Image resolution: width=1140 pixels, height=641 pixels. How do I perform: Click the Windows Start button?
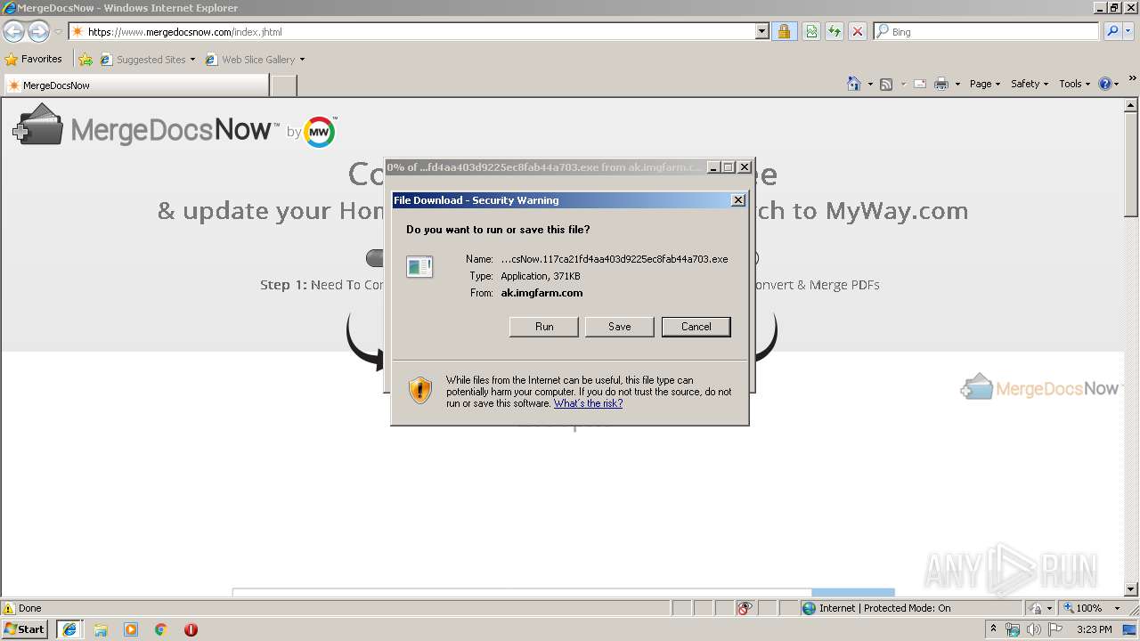coord(26,629)
